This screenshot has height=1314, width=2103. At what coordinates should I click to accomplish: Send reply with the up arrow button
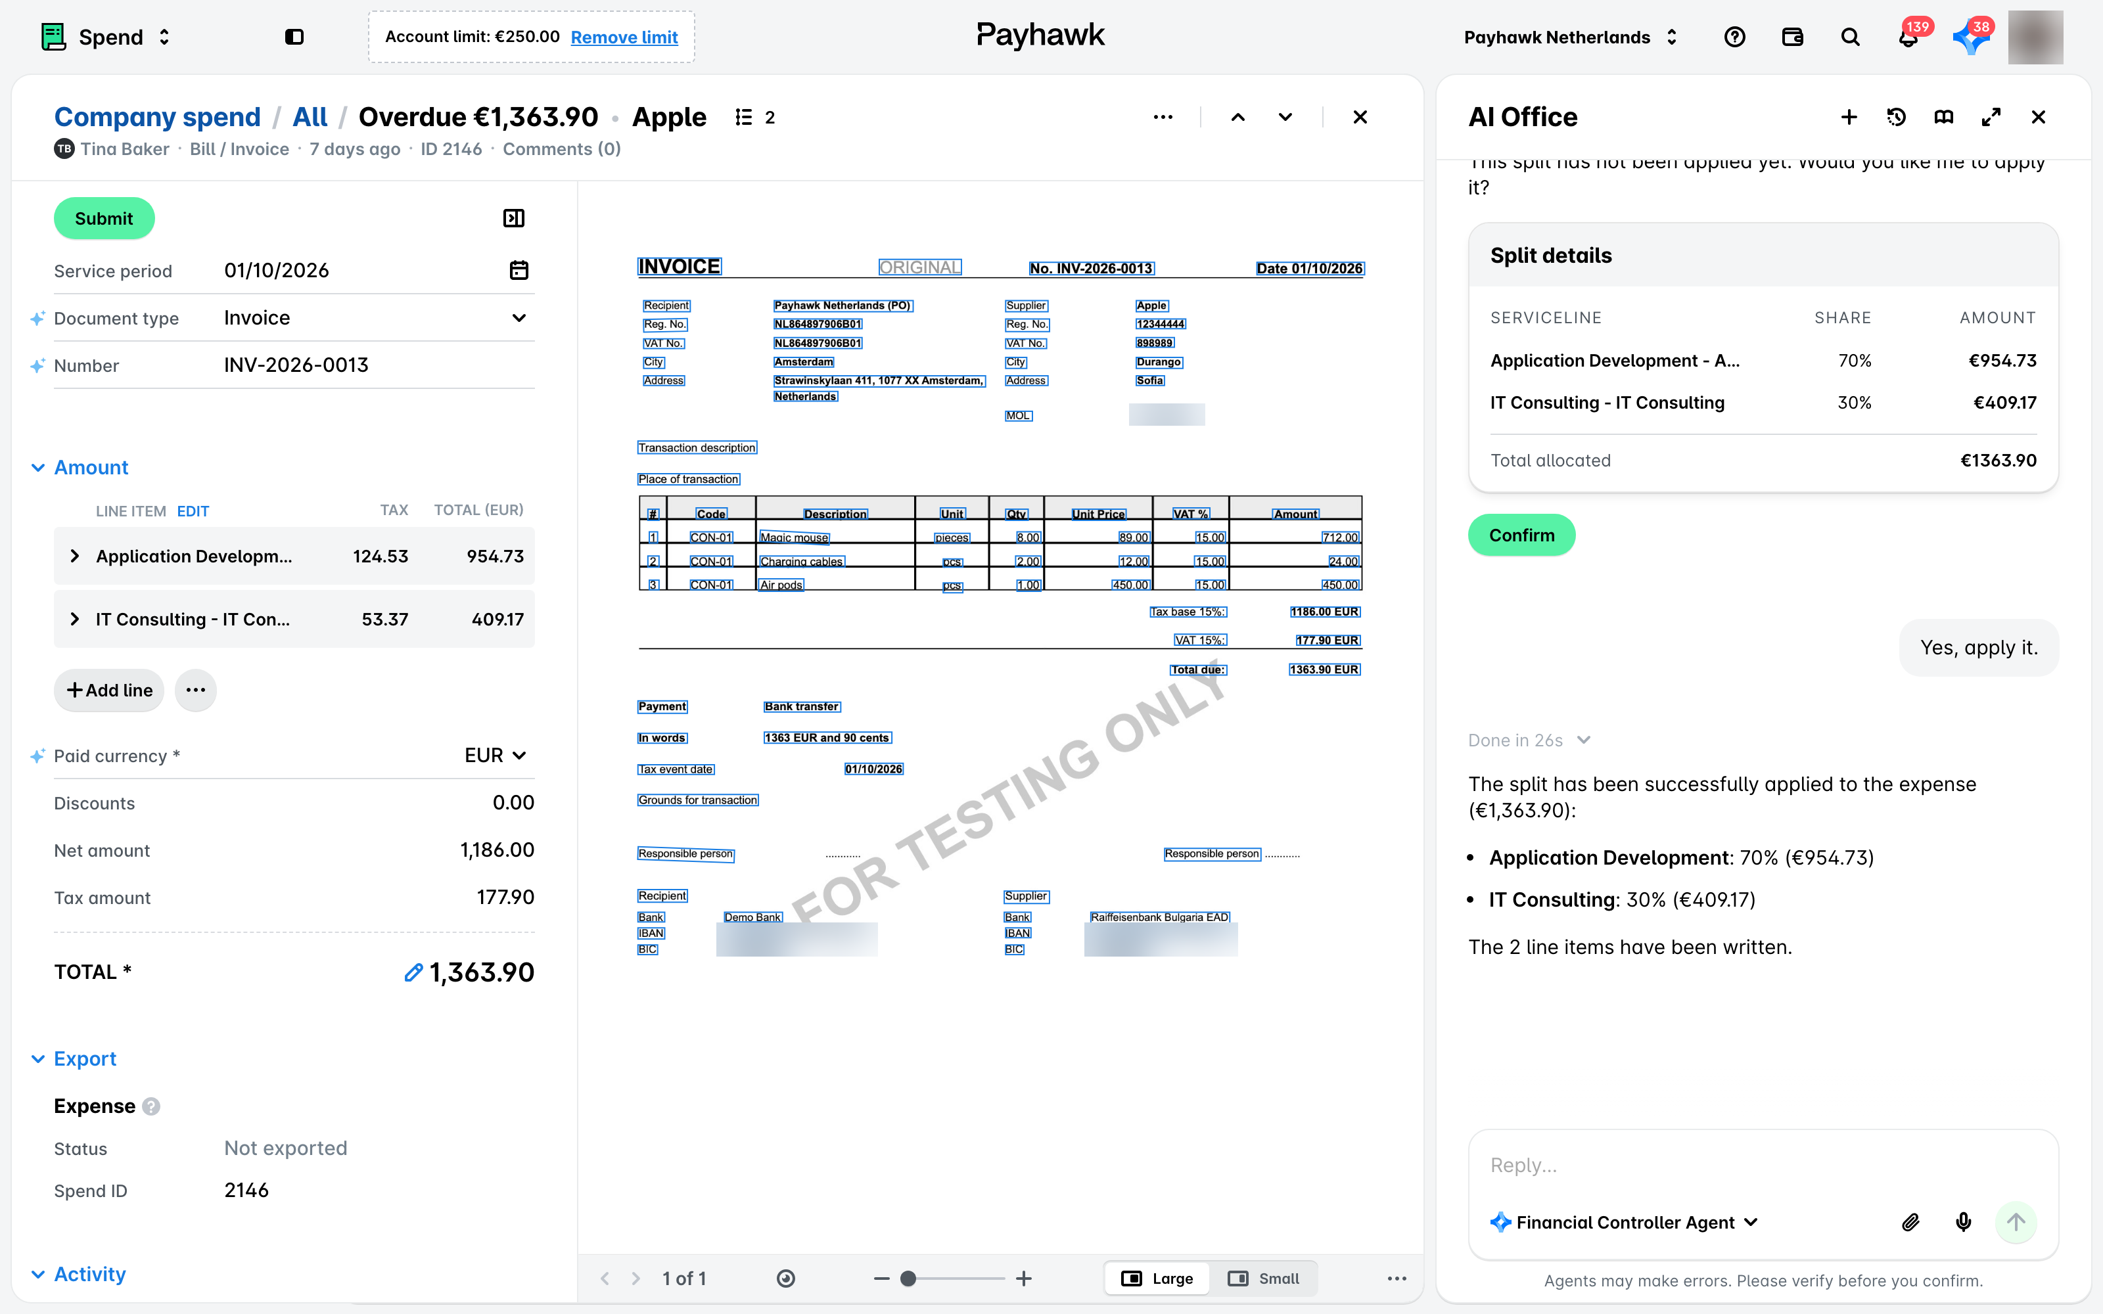click(x=2016, y=1223)
